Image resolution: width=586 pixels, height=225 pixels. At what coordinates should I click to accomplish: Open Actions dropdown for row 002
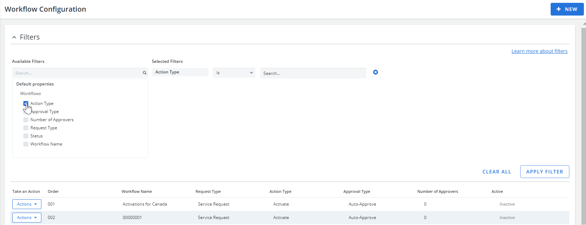coord(27,218)
